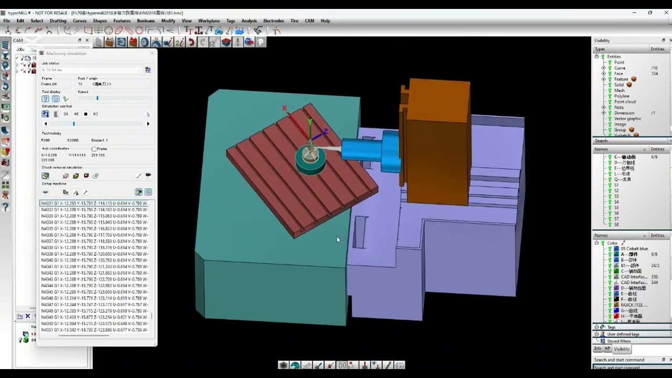Expand the Note entity node
The image size is (672, 378).
(x=603, y=107)
